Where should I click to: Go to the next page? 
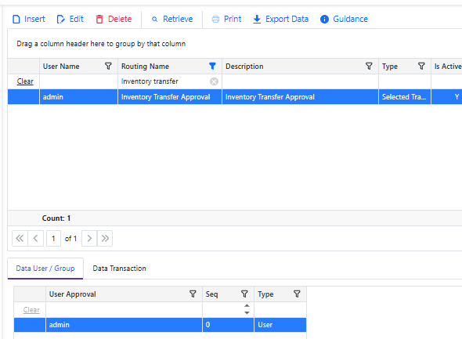click(89, 238)
